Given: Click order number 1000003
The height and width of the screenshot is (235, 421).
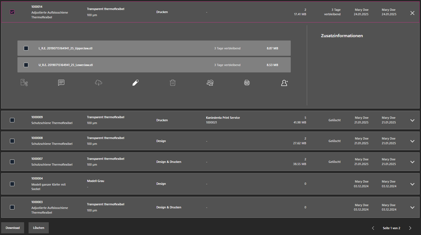Looking at the screenshot, I should (37, 202).
